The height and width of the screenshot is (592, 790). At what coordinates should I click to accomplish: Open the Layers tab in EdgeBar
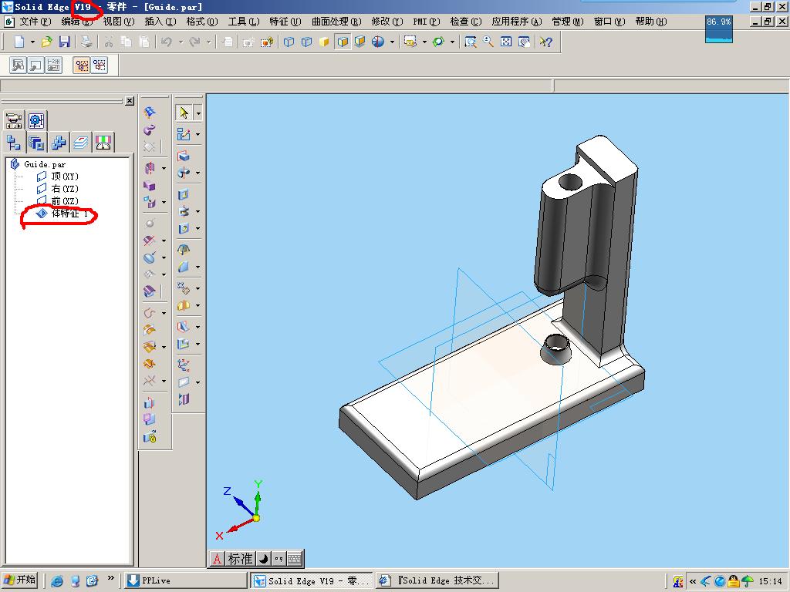[x=81, y=142]
